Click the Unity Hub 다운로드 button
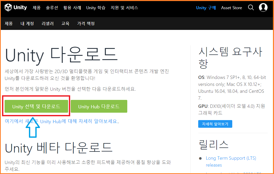The width and height of the screenshot is (274, 174). pyautogui.click(x=99, y=106)
